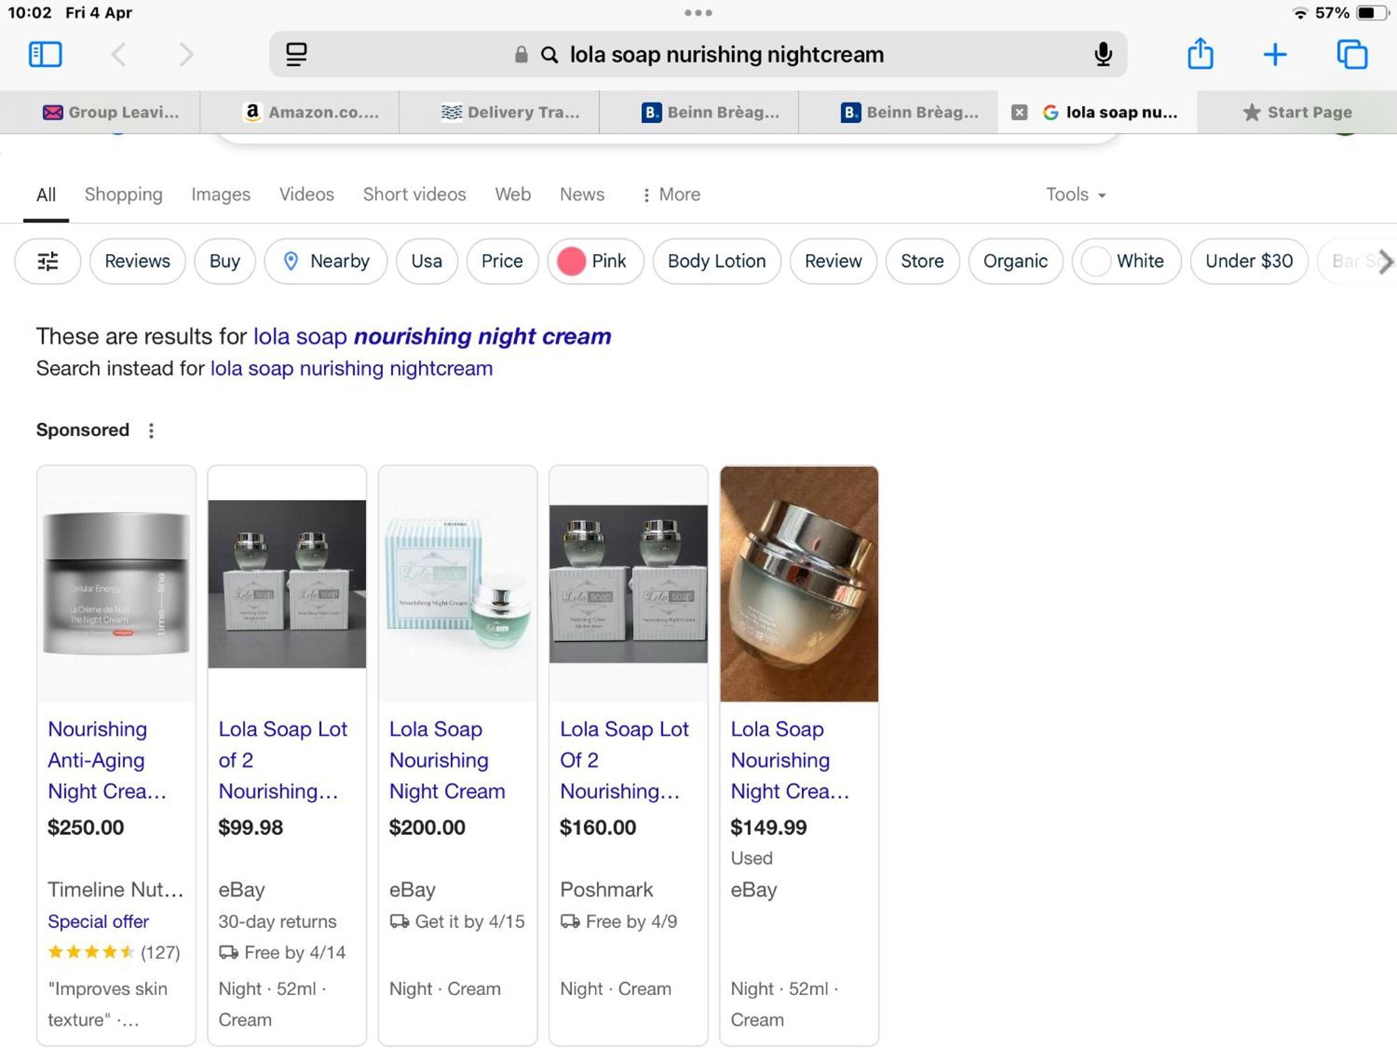Tap the battery status icon
This screenshot has width=1397, height=1048.
point(1372,13)
